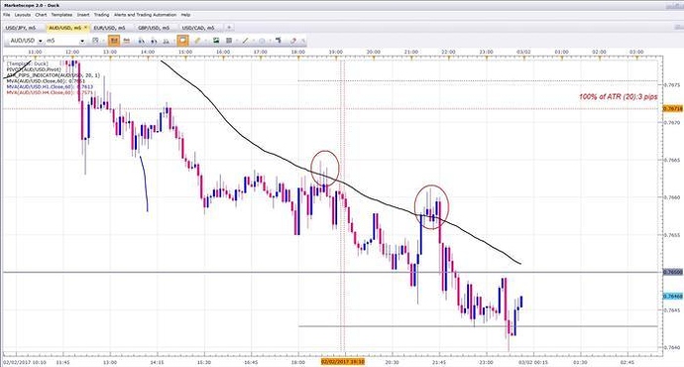Click the 02/02/2017 10:10 bottom axis label
684x367 pixels.
point(25,362)
